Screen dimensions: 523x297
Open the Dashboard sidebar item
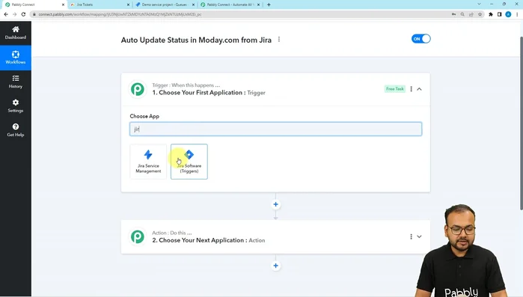[16, 33]
